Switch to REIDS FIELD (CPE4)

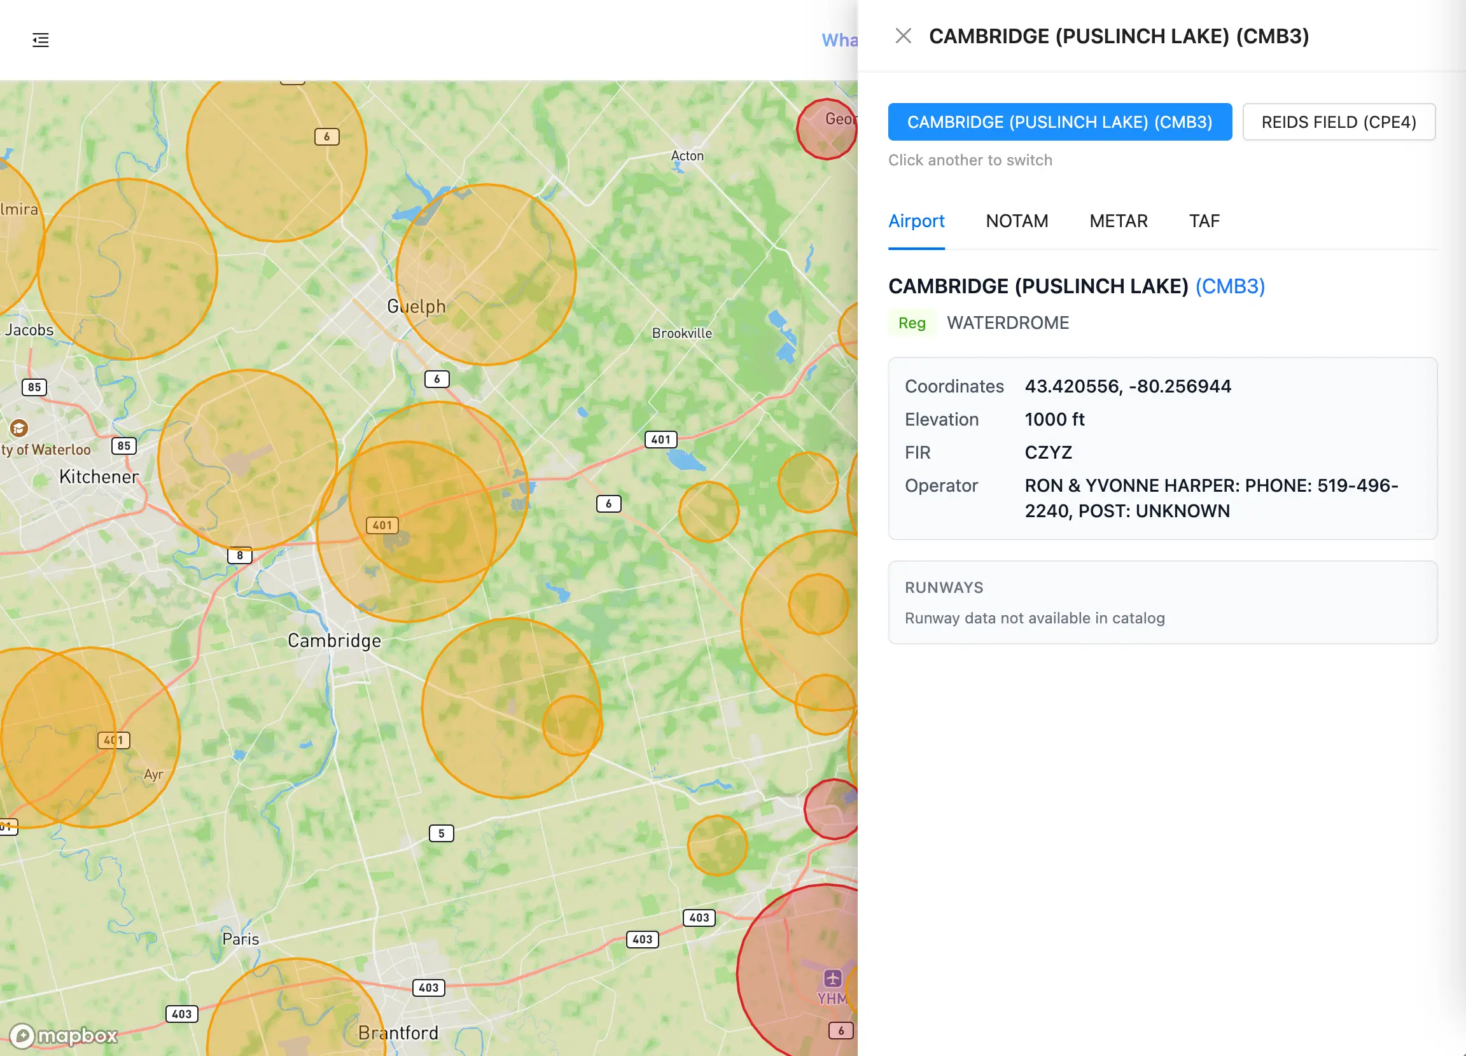(x=1339, y=122)
